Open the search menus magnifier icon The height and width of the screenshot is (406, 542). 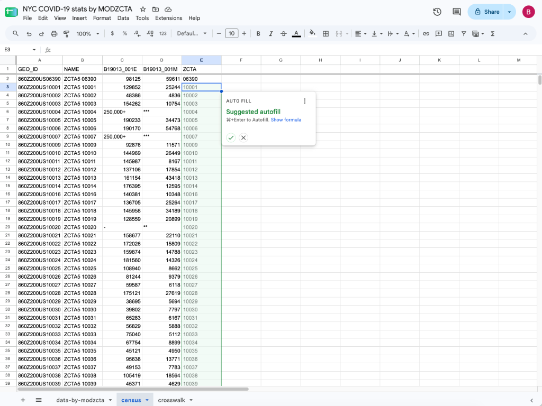point(15,33)
